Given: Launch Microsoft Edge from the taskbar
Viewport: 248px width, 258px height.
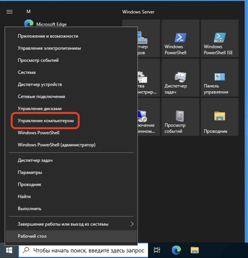Looking at the screenshot, I should tap(176, 250).
